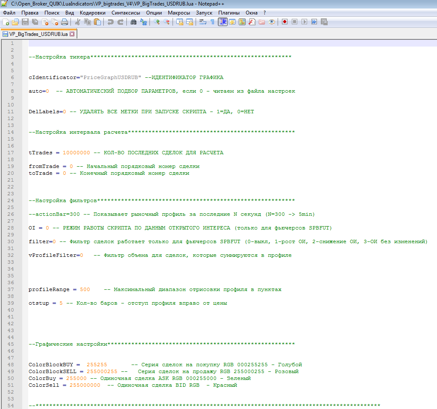The width and height of the screenshot is (437, 409).
Task: Click the Print icon in toolbar
Action: point(64,22)
